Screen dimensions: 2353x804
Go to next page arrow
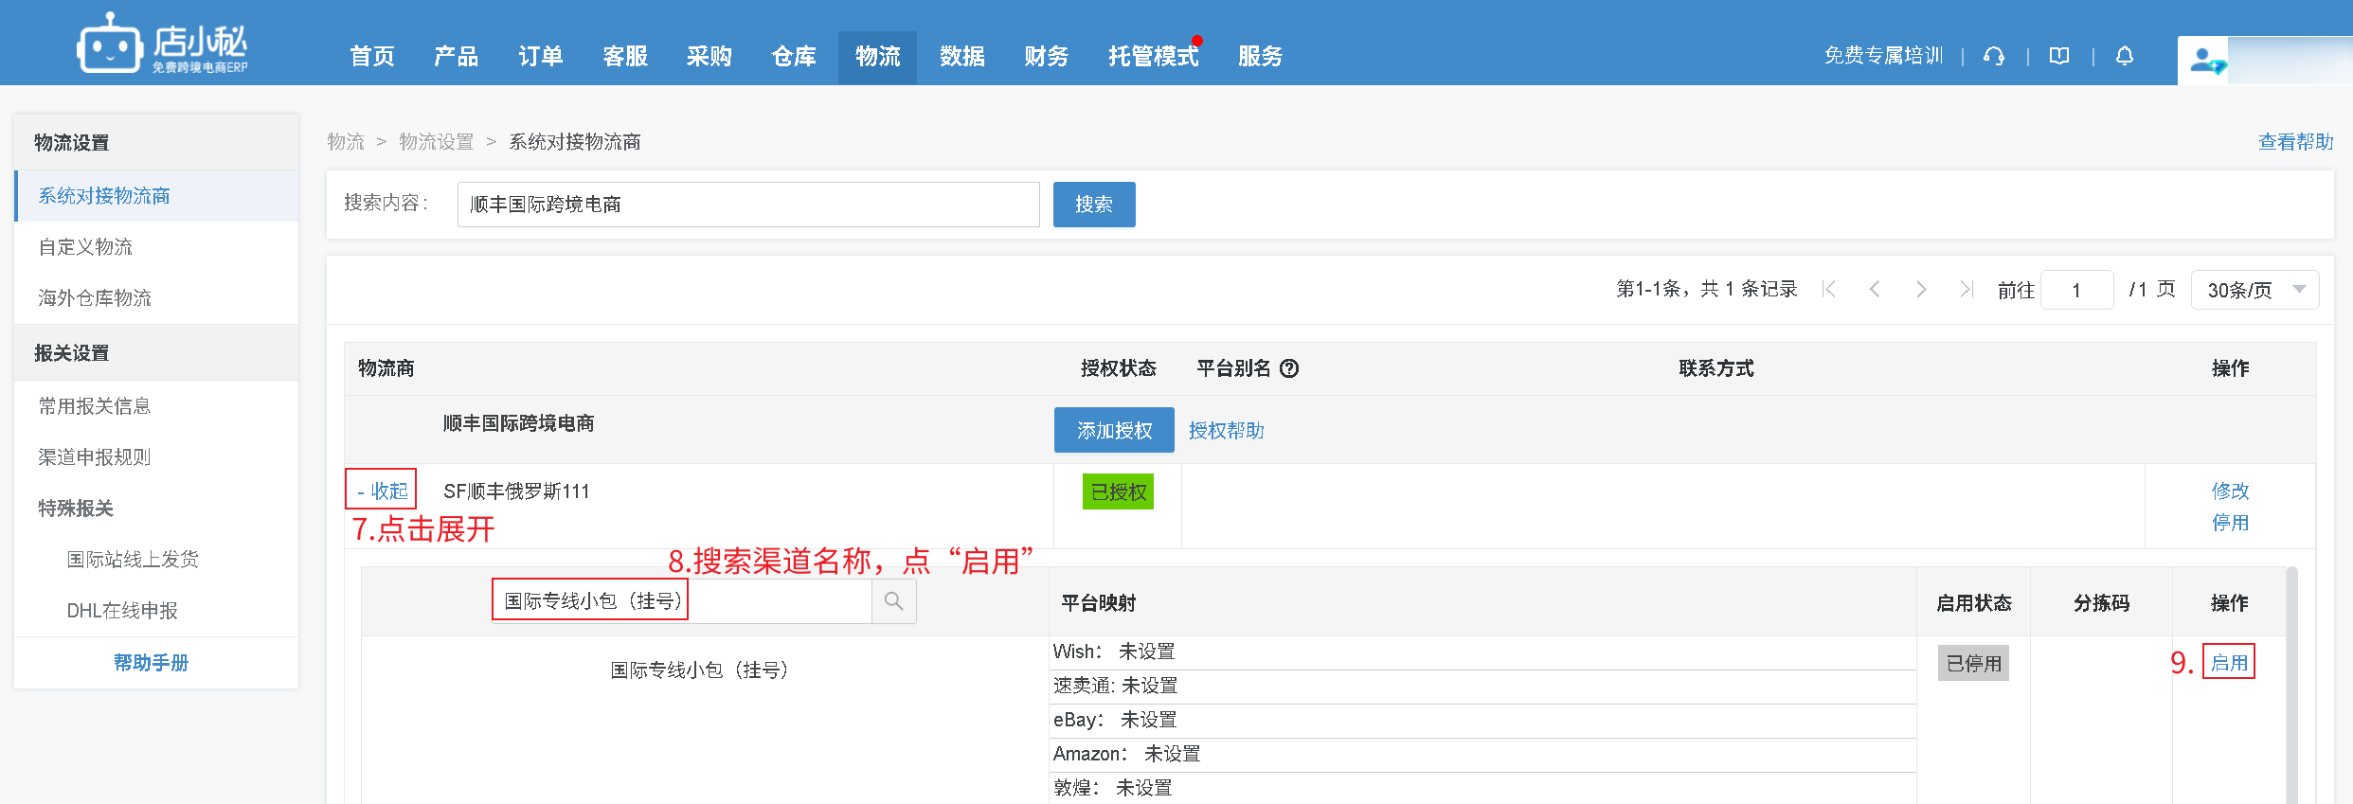(1921, 290)
